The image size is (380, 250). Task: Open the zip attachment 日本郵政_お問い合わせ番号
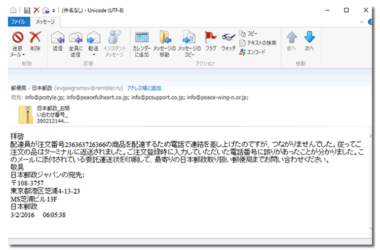44,114
